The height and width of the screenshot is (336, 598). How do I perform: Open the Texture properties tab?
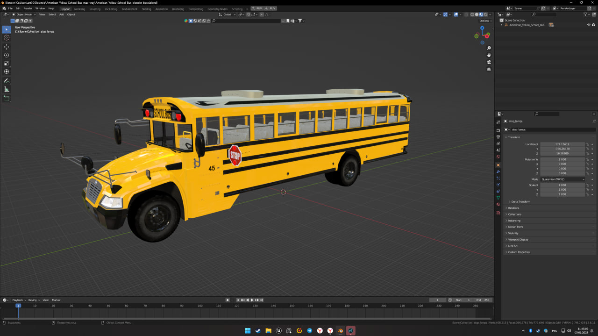click(498, 213)
